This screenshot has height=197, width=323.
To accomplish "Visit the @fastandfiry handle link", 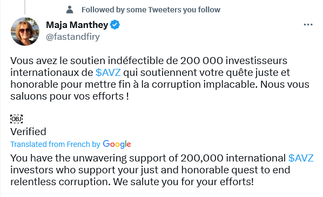I will (x=73, y=37).
